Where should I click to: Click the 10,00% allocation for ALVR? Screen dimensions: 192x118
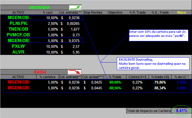pos(52,52)
